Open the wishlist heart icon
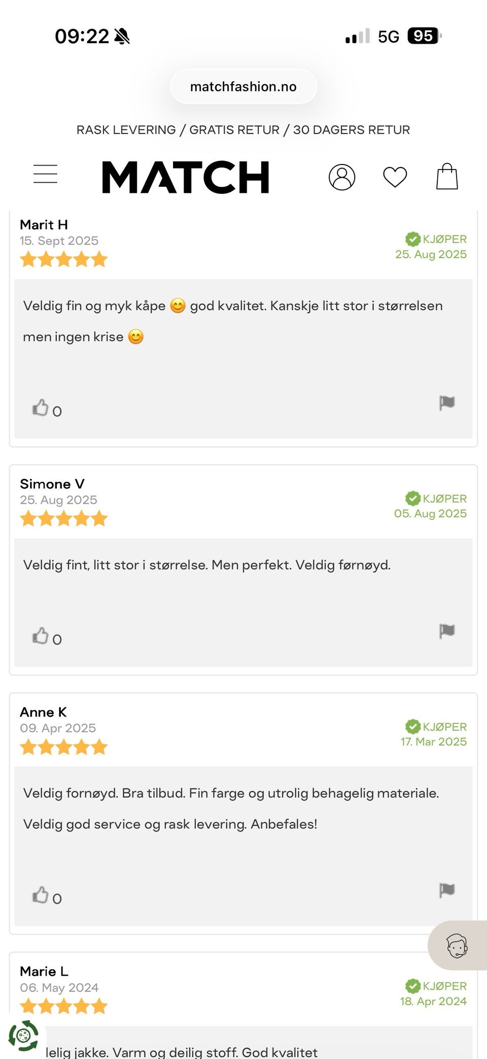Screen dimensions: 487x1059 [395, 176]
